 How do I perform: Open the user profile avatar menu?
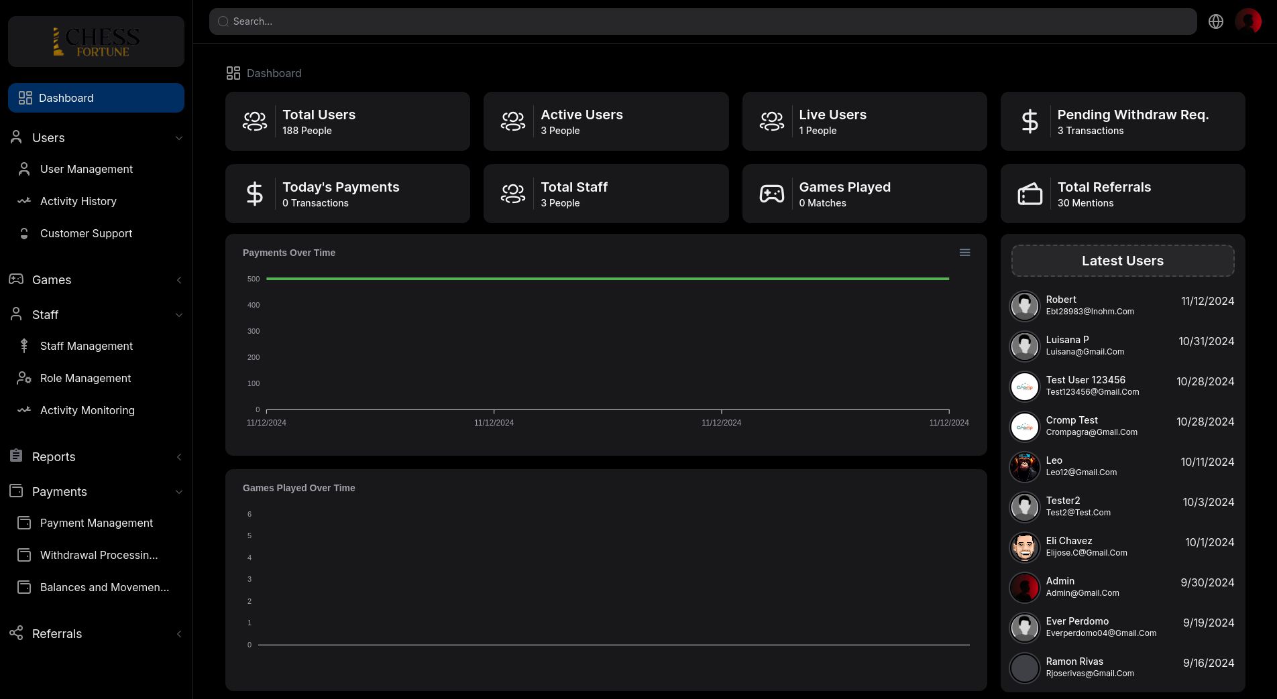point(1248,21)
